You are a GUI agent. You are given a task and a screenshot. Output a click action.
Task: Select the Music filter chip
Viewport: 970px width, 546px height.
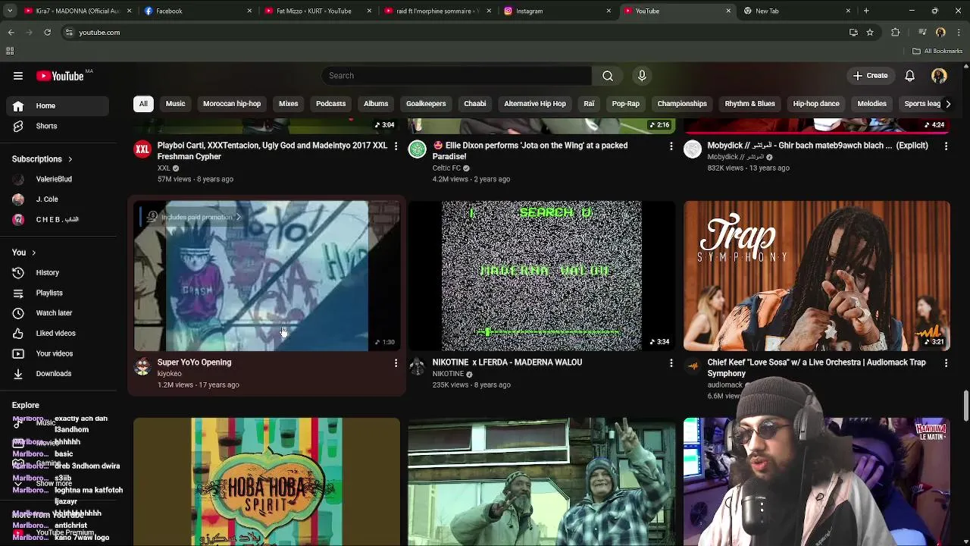[175, 104]
